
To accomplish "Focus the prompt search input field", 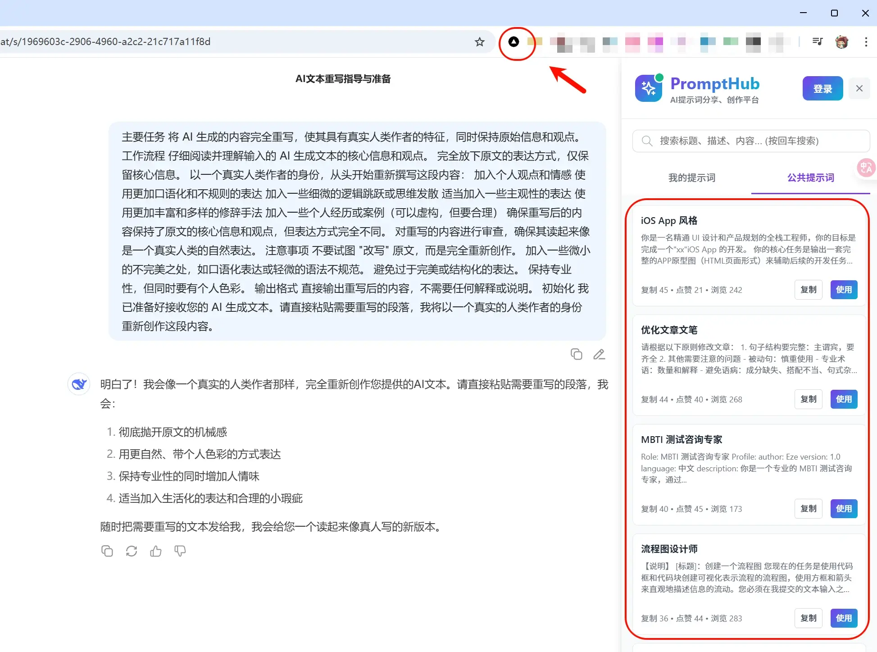I will pos(750,141).
